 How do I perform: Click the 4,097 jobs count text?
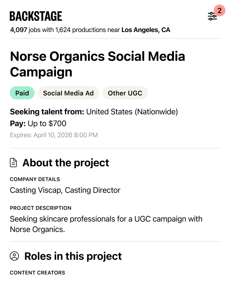(x=19, y=30)
